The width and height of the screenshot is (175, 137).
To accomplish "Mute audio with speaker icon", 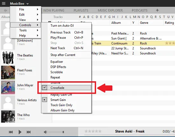I will click(45, 132).
